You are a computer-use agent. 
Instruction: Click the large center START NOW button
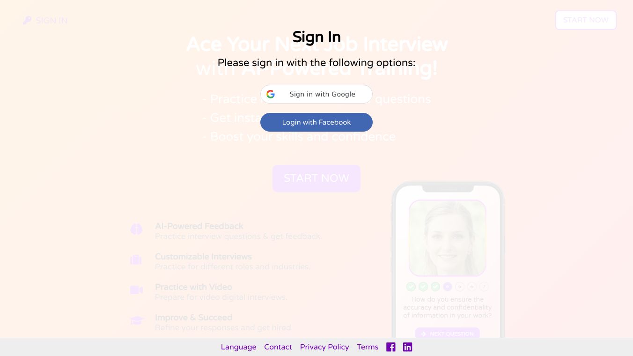[x=316, y=178]
